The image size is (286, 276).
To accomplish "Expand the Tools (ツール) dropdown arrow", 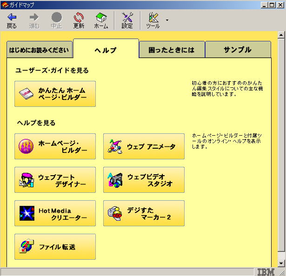I will pyautogui.click(x=167, y=20).
